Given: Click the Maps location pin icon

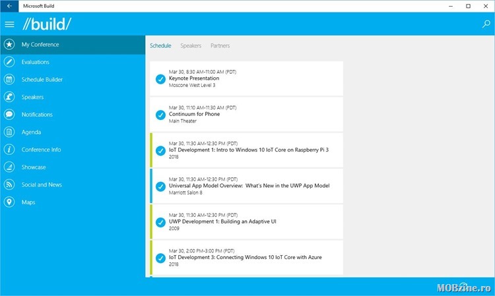Looking at the screenshot, I should (x=9, y=202).
